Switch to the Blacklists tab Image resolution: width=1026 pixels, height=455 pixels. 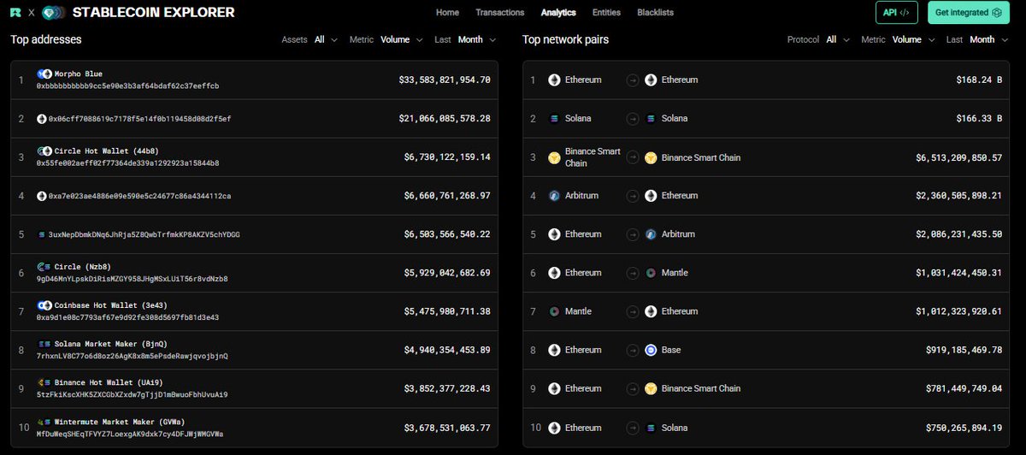(656, 13)
